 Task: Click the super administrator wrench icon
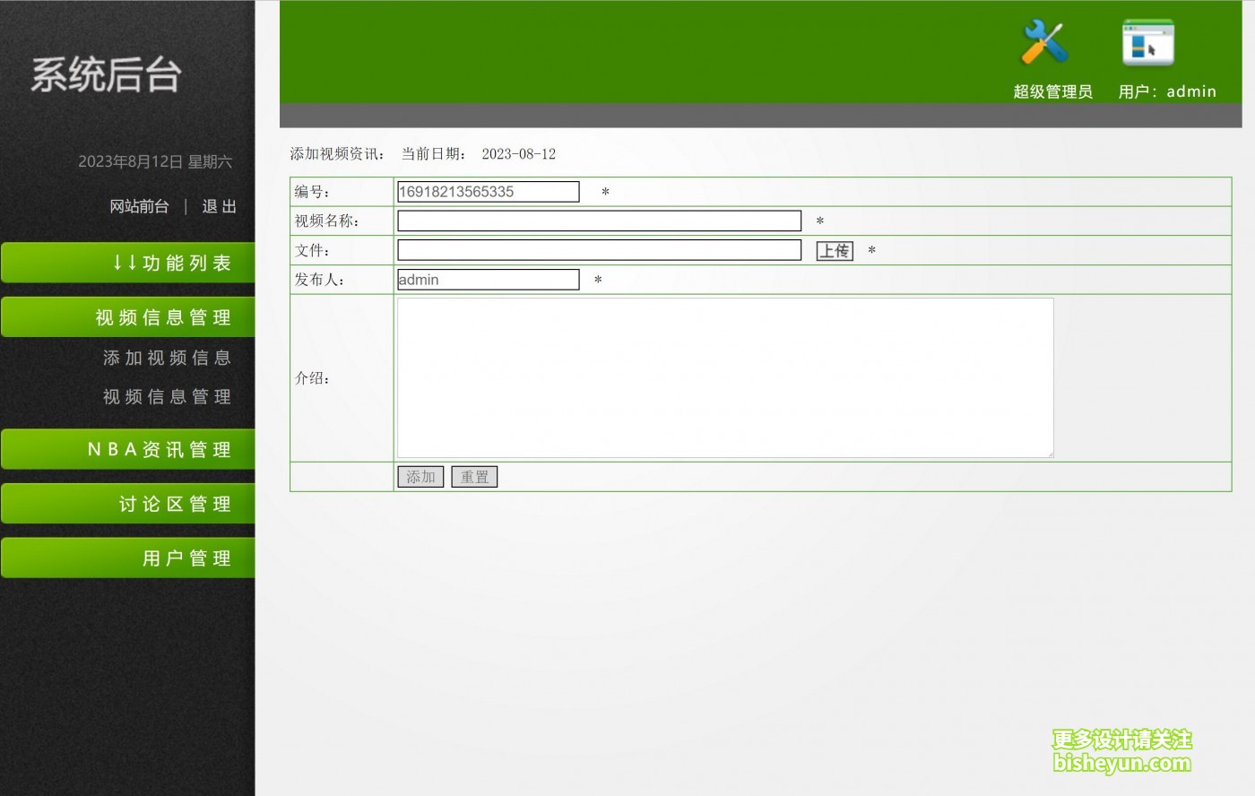pyautogui.click(x=1045, y=42)
